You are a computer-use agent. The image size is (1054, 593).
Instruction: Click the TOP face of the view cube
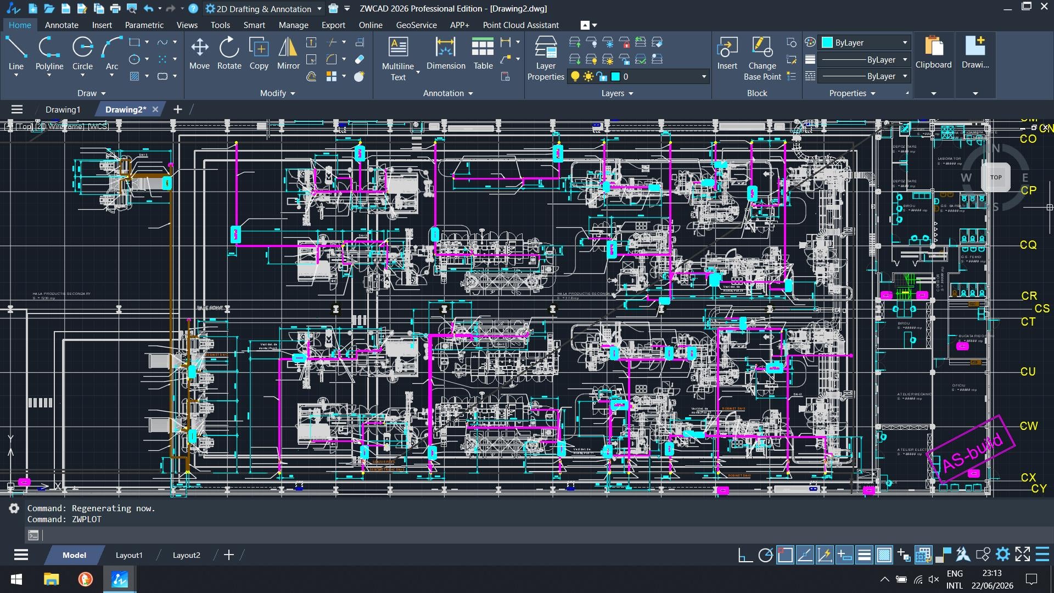[996, 177]
